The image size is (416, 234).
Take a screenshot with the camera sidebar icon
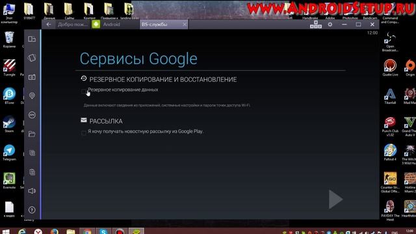click(32, 77)
